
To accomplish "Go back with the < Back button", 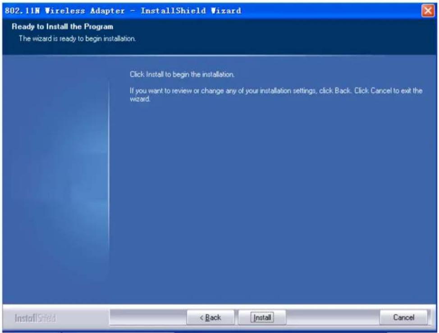I will (210, 317).
